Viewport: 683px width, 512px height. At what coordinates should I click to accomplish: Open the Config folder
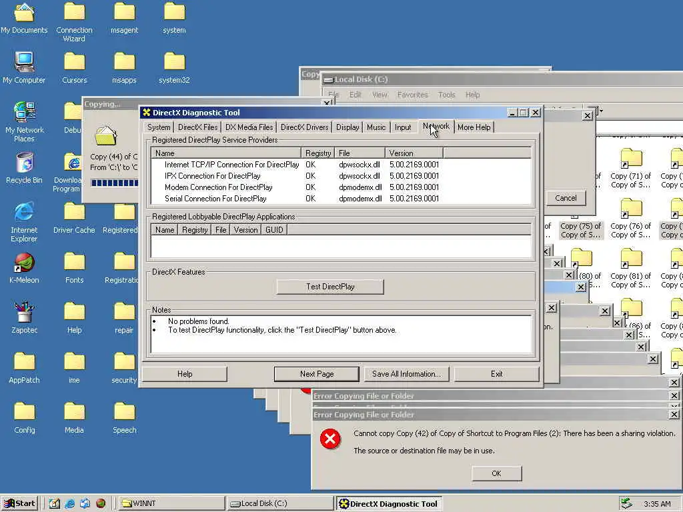[25, 418]
